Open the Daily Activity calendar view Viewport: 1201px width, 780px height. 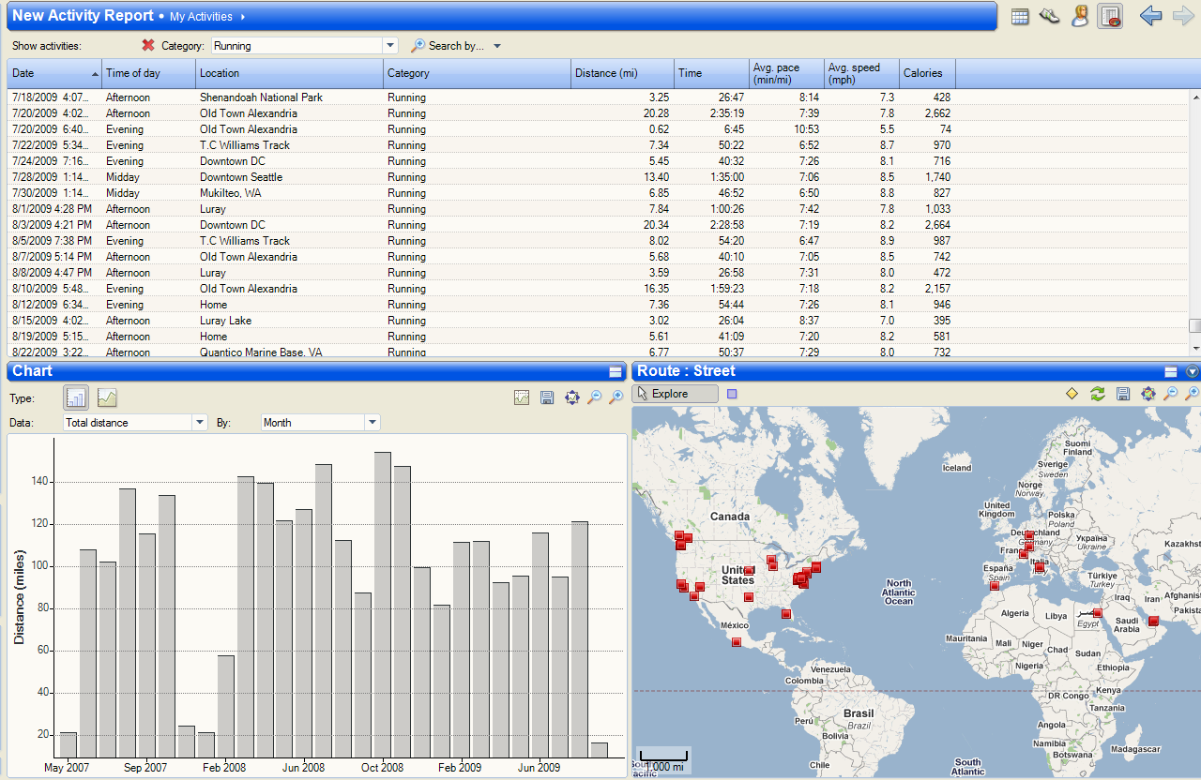tap(1020, 16)
